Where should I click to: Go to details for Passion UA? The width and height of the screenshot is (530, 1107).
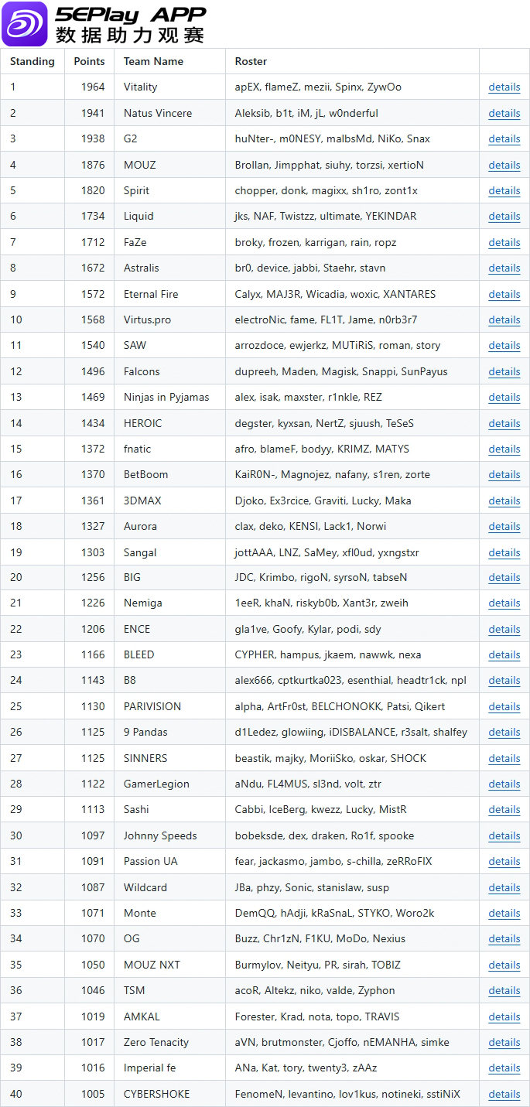pyautogui.click(x=504, y=861)
